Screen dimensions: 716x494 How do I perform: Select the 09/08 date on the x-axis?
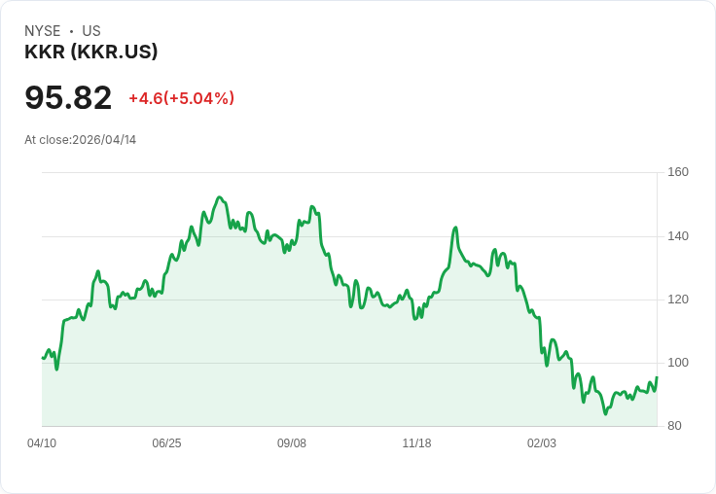[x=292, y=443]
